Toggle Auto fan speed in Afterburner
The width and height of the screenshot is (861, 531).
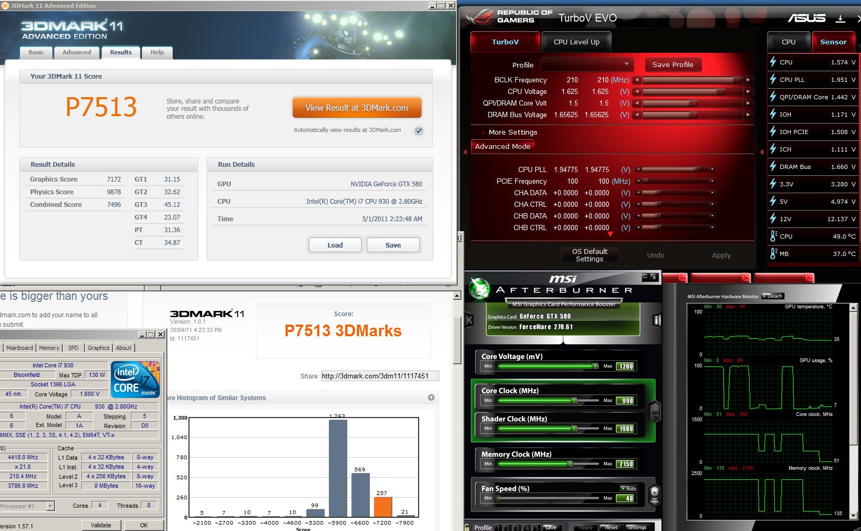pos(628,488)
